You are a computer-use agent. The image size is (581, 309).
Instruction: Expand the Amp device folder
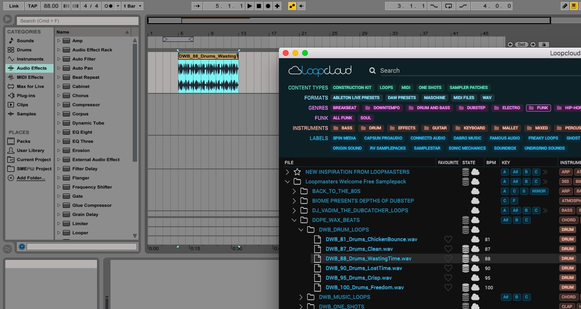[x=59, y=41]
